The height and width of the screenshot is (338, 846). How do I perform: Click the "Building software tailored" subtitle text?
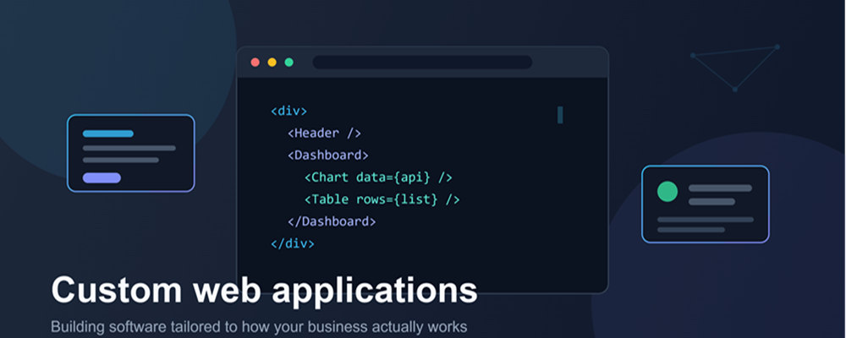coord(258,327)
